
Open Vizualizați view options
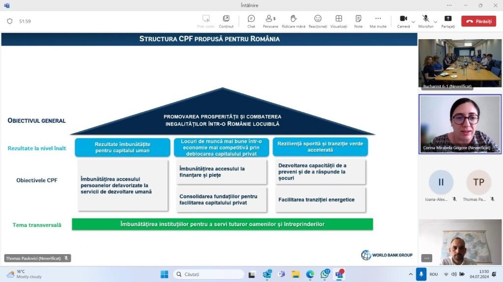tap(338, 21)
